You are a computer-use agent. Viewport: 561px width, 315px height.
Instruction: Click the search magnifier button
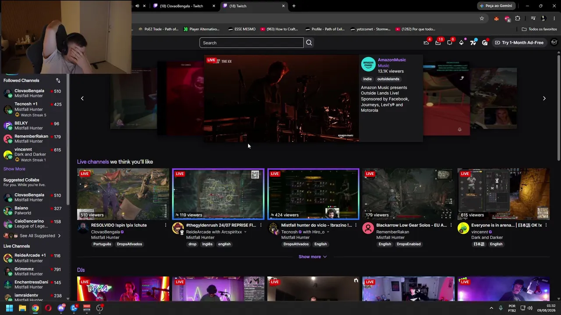click(309, 42)
